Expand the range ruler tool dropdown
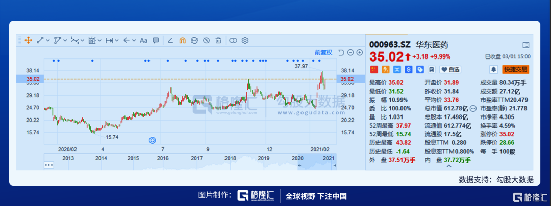551x206 pixels. pyautogui.click(x=117, y=41)
